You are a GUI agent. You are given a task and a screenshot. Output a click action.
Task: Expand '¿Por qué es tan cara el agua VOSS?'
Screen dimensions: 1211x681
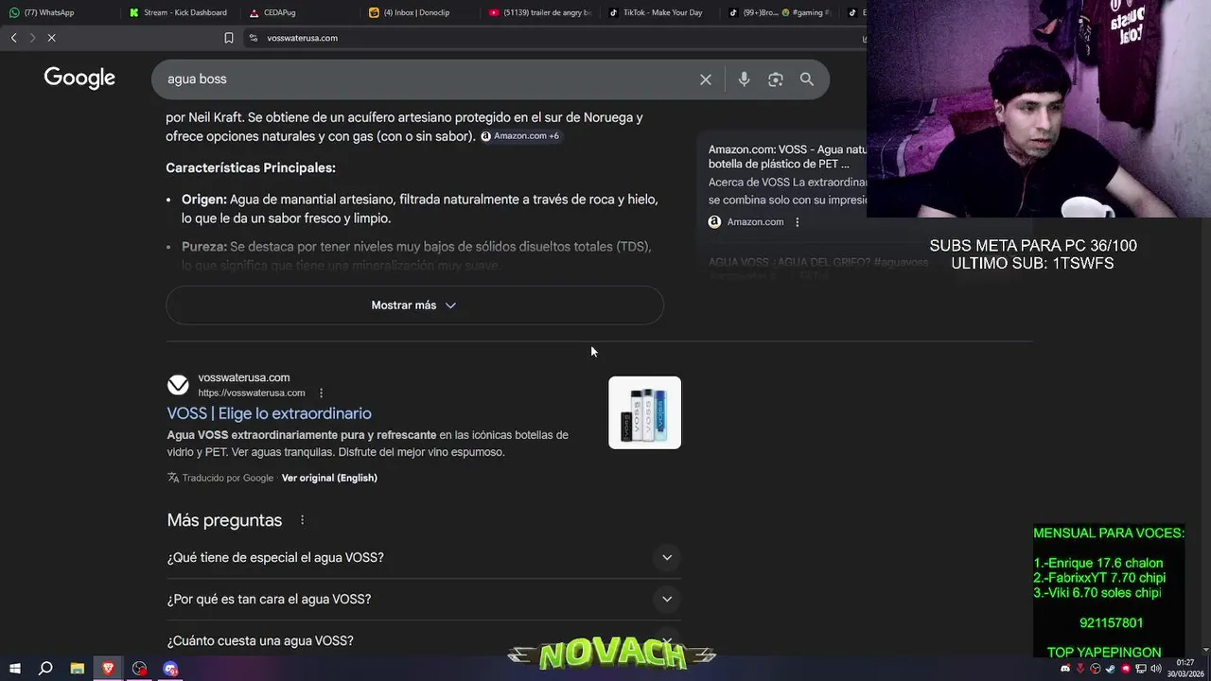[424, 600]
